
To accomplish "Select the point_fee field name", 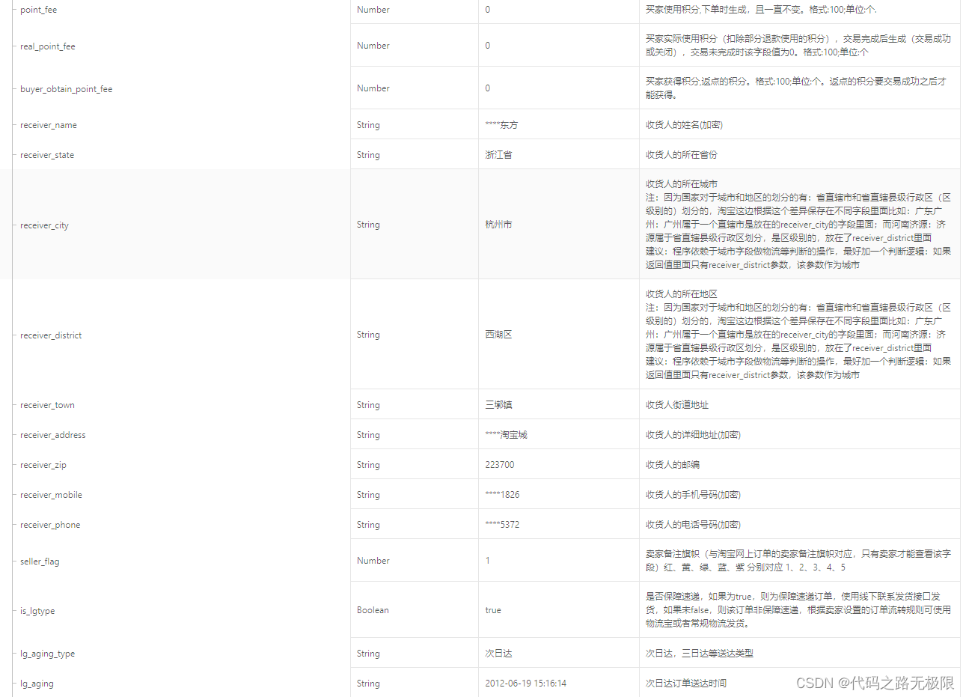I will (38, 10).
